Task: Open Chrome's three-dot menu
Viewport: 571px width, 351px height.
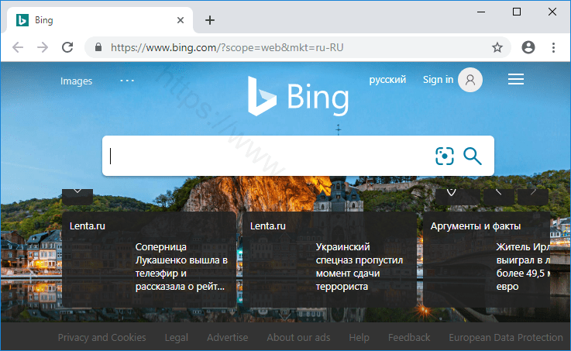Action: [x=554, y=47]
